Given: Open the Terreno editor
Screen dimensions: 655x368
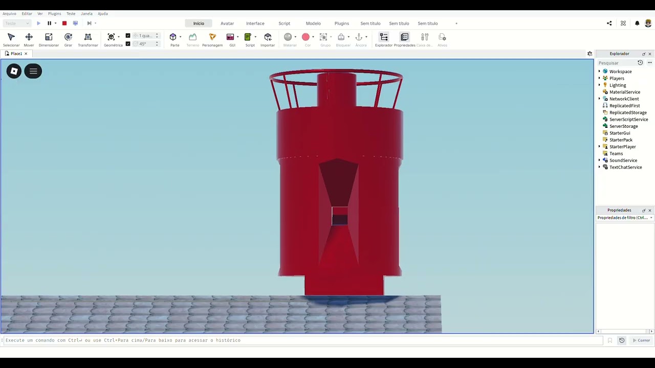Looking at the screenshot, I should (192, 40).
